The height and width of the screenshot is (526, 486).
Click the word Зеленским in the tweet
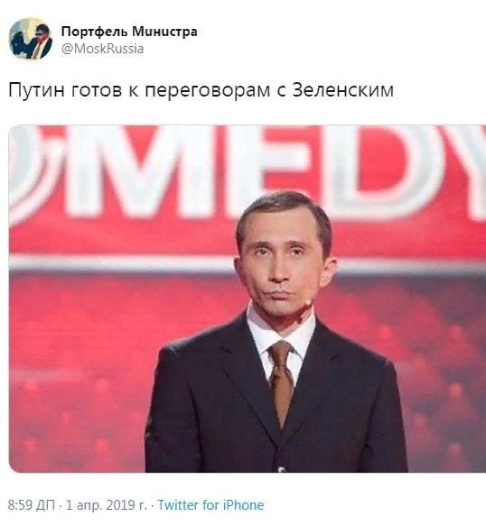[343, 90]
